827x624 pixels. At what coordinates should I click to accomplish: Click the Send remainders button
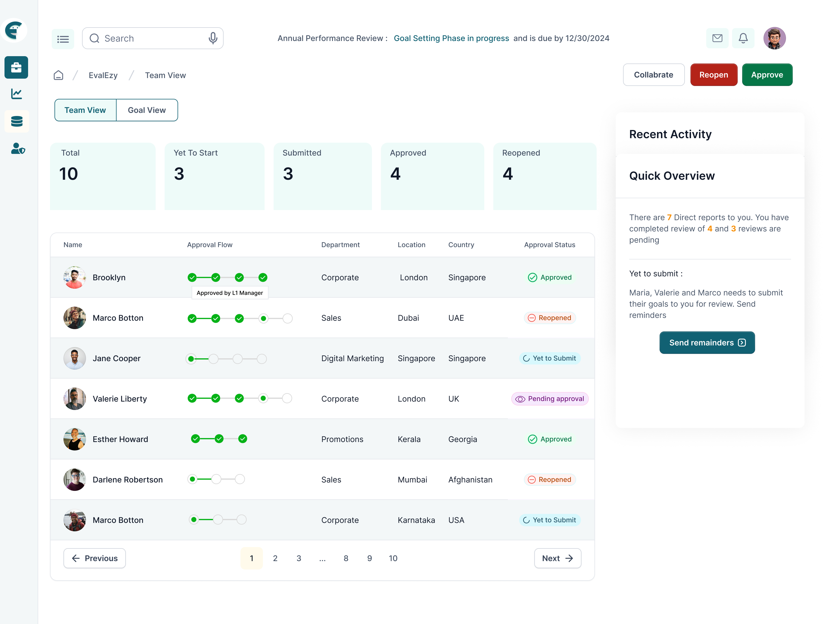click(x=706, y=343)
